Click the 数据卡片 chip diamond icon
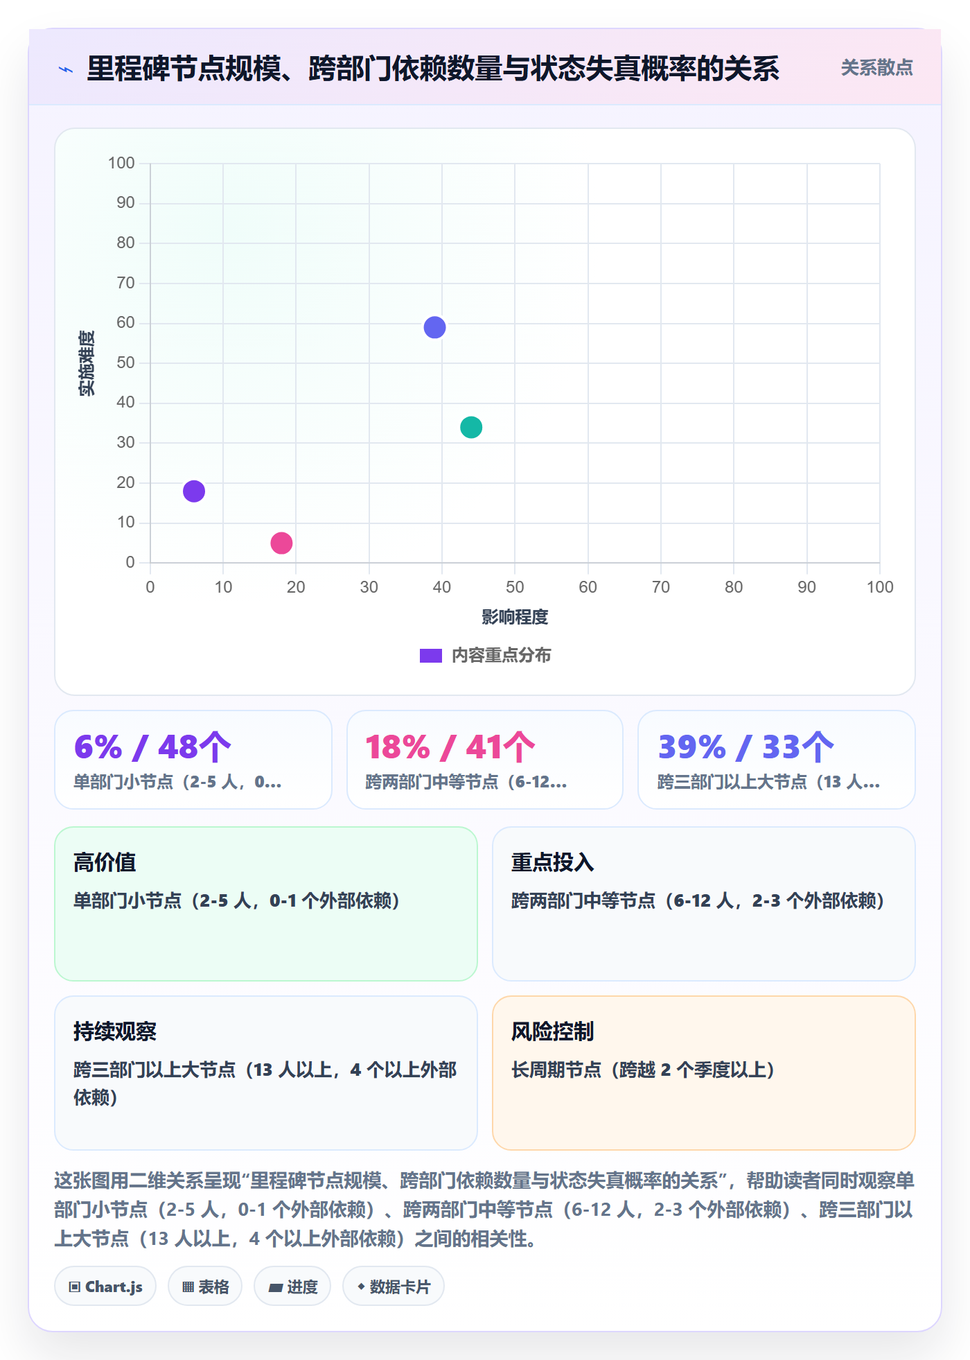The image size is (970, 1360). pos(361,1287)
